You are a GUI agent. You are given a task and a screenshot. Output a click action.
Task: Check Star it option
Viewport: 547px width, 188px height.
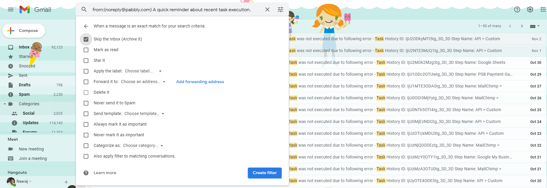pyautogui.click(x=86, y=61)
